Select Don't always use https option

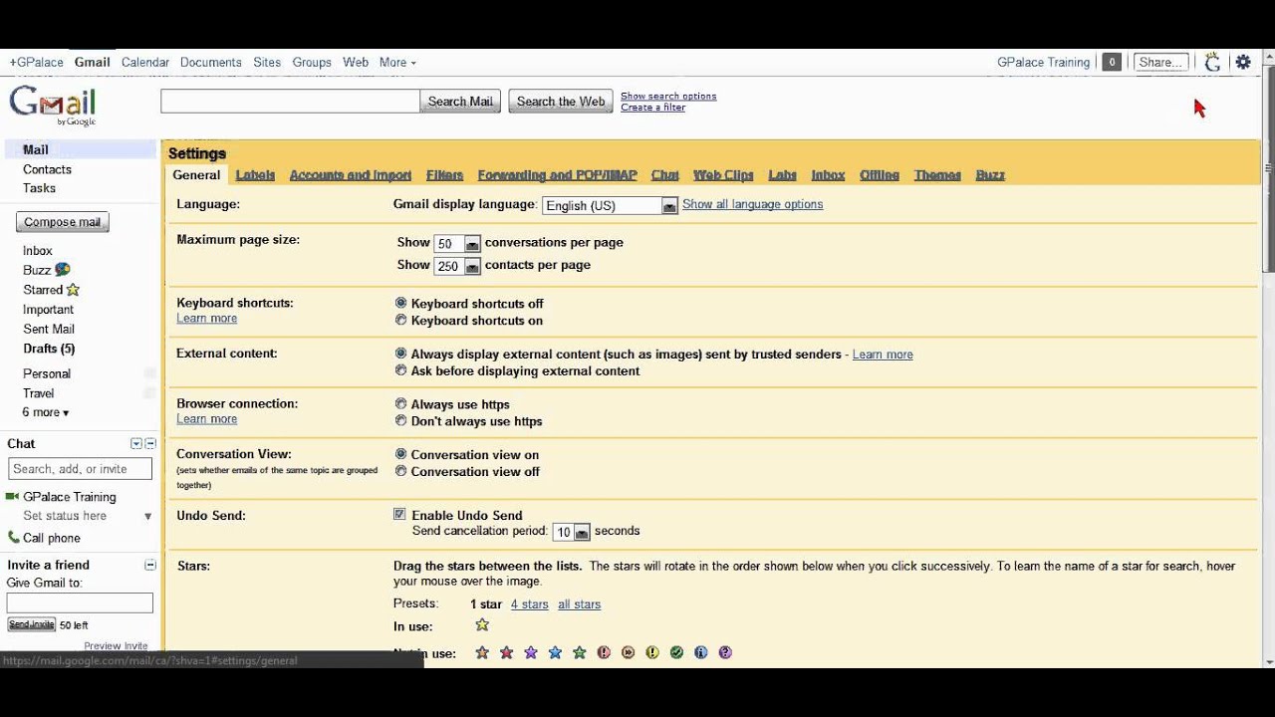pos(401,421)
